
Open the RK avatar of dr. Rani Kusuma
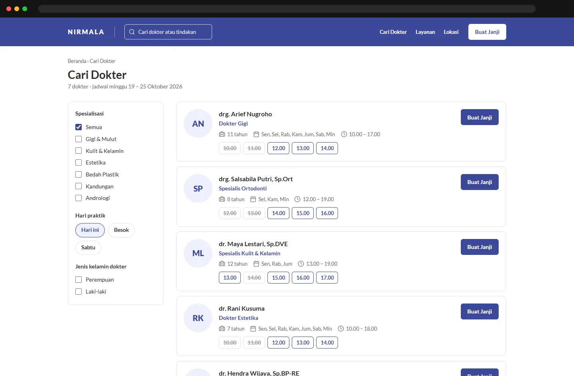tap(198, 318)
